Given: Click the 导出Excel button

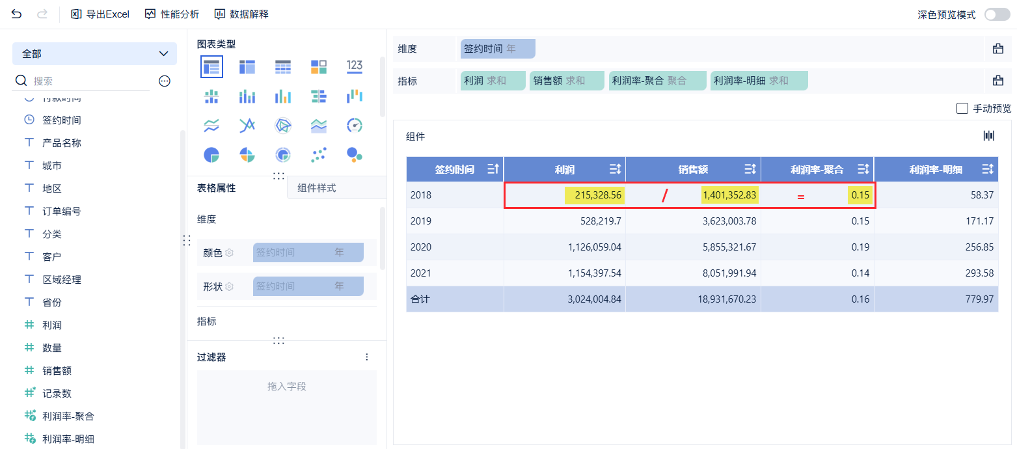Looking at the screenshot, I should (x=100, y=14).
